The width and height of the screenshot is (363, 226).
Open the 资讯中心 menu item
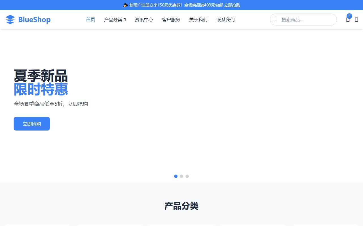point(144,19)
